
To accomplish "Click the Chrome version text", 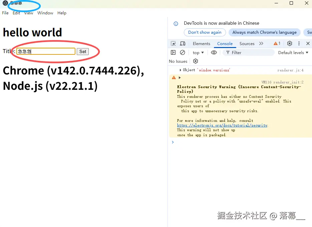I will 73,70.
